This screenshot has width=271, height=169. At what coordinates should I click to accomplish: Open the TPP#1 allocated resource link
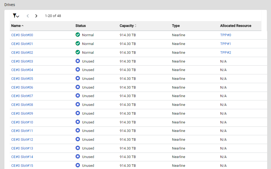coord(225,44)
